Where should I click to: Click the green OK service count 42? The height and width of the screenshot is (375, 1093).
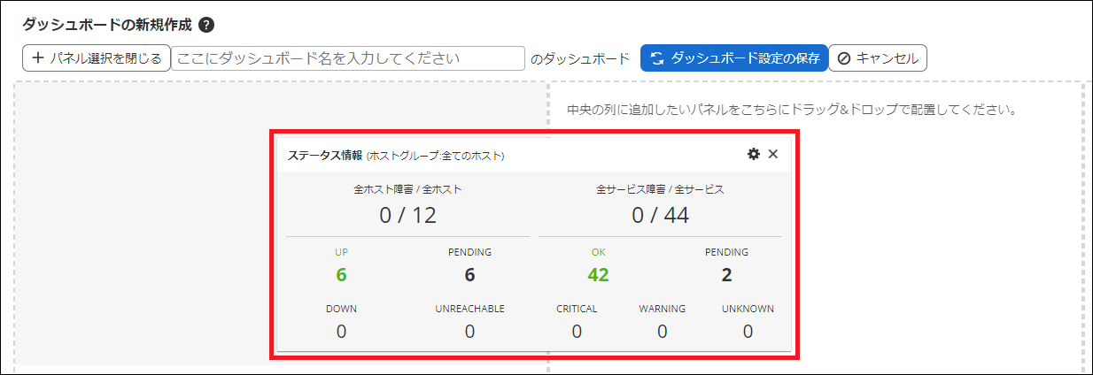[598, 275]
